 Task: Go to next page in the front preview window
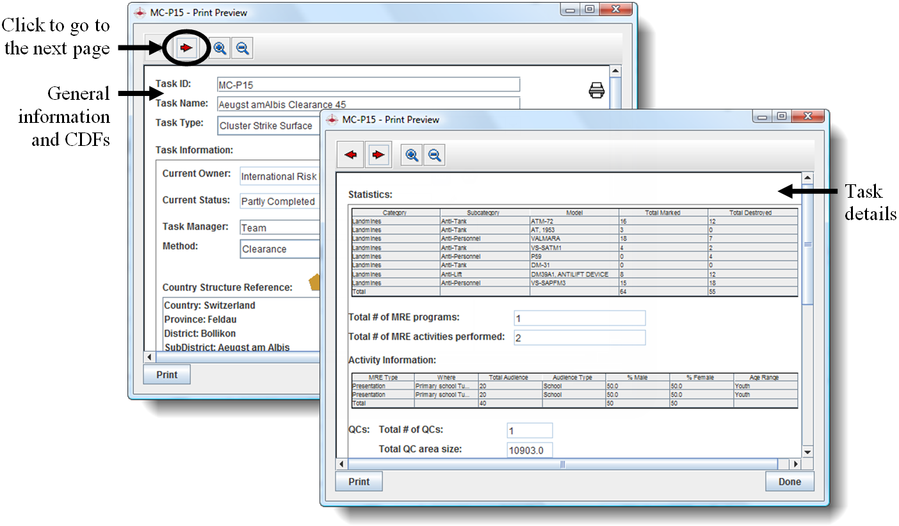click(x=378, y=155)
